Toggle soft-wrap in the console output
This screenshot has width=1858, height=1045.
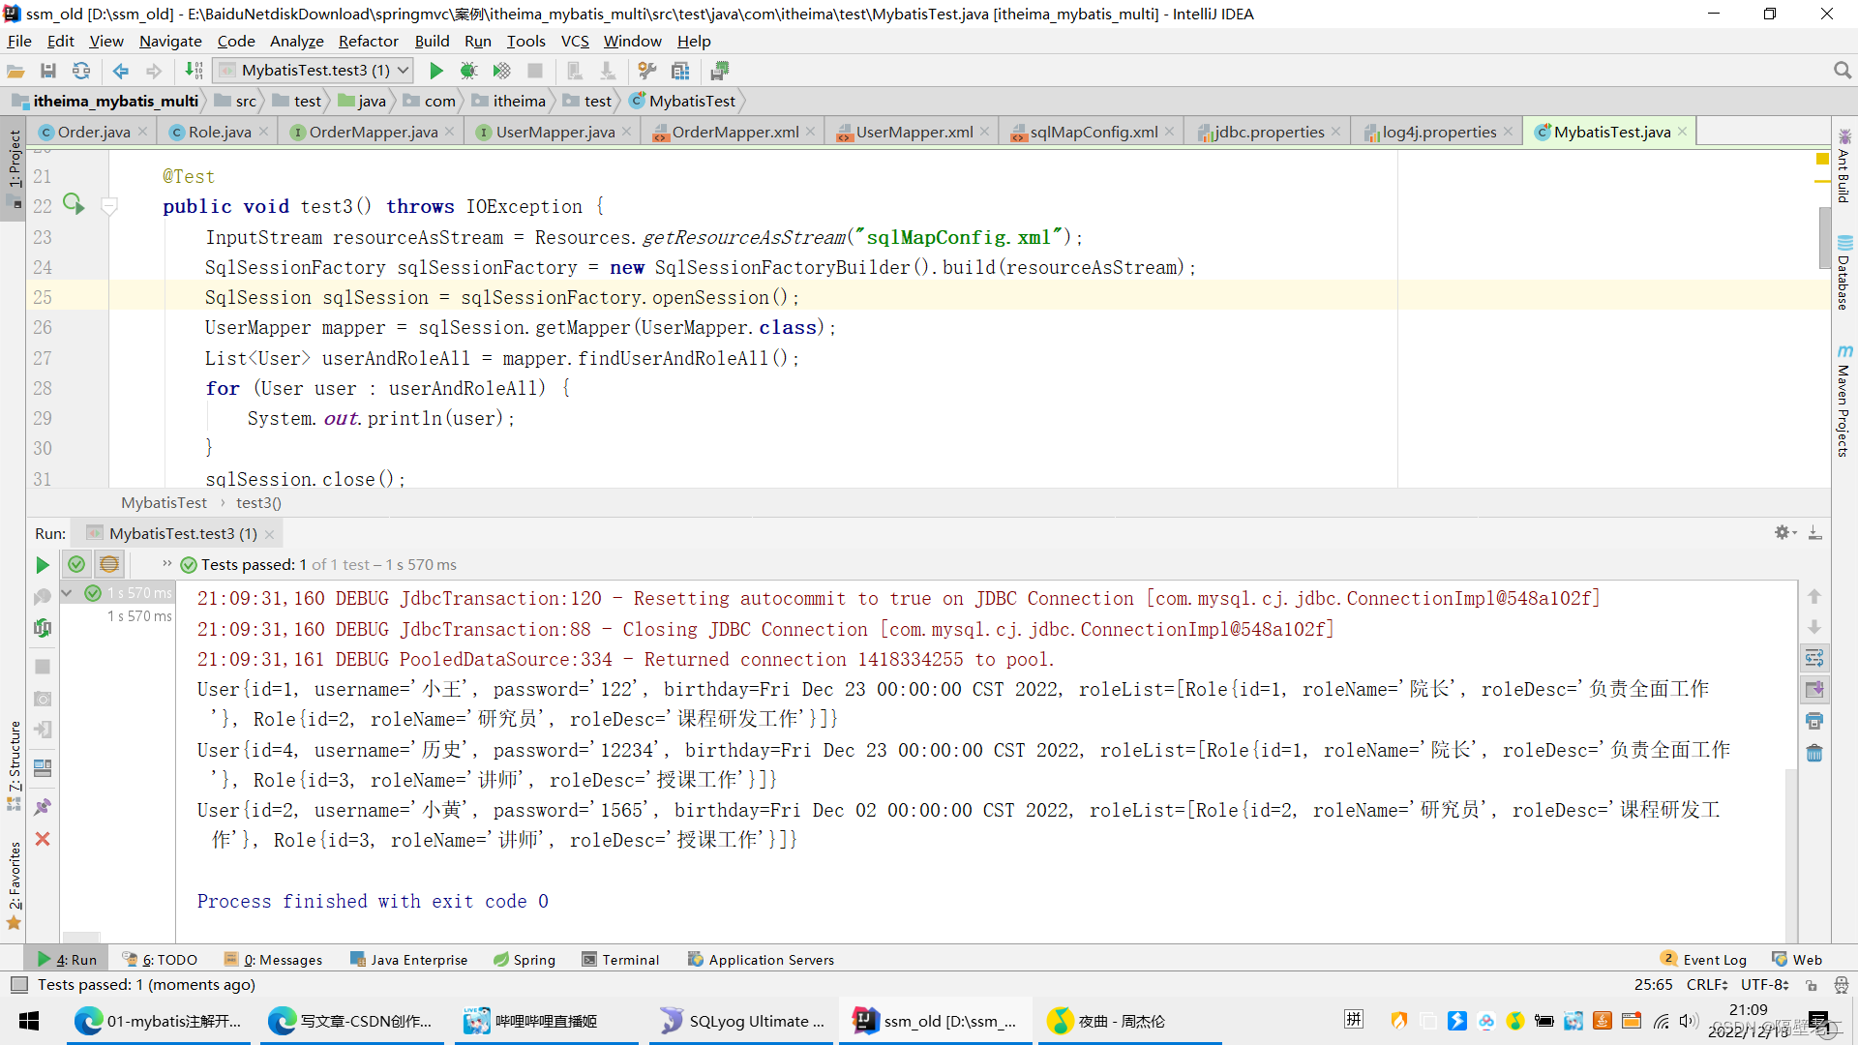pos(1814,659)
